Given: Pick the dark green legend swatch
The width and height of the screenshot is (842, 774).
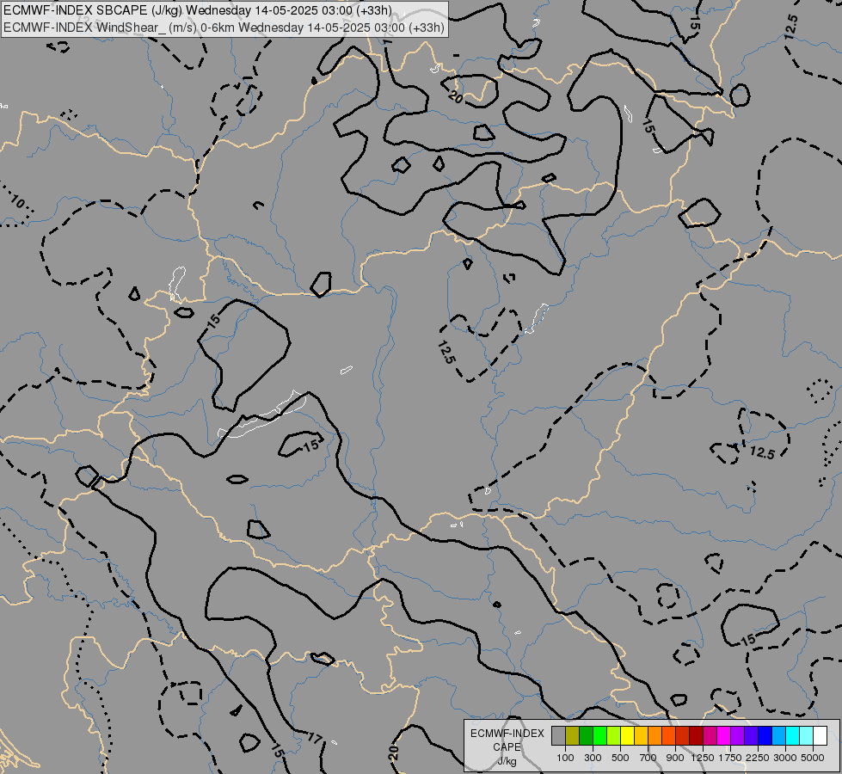Looking at the screenshot, I should pyautogui.click(x=587, y=735).
